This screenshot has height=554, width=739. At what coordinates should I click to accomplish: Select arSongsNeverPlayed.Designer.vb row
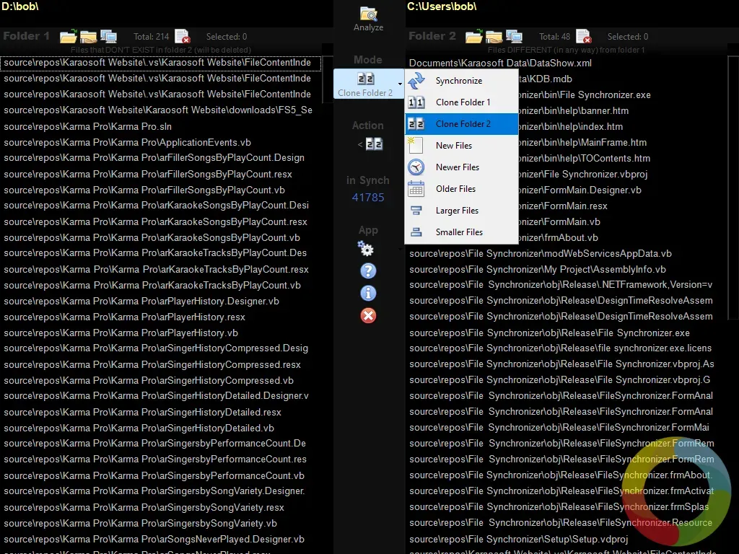160,539
